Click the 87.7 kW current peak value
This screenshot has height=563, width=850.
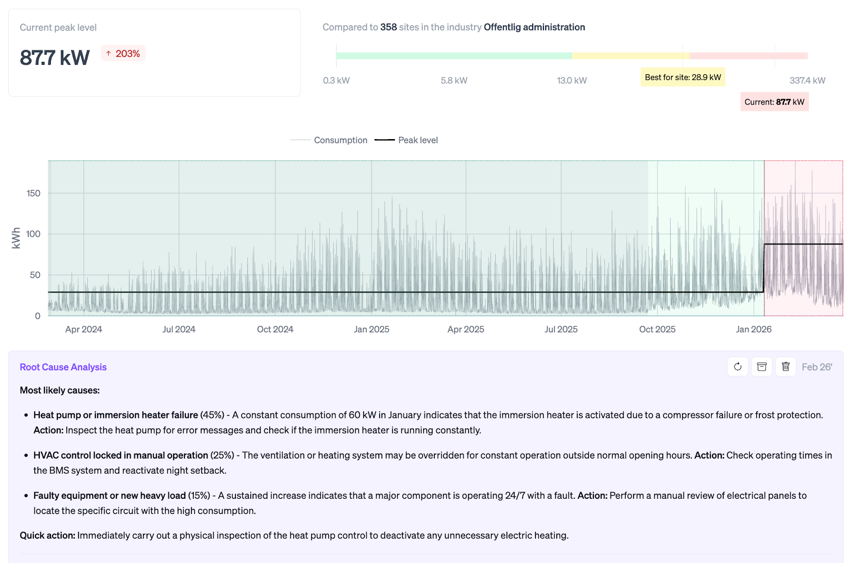point(54,57)
